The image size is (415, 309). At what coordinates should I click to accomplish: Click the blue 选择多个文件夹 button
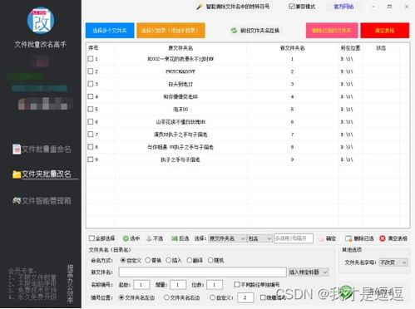pyautogui.click(x=110, y=30)
